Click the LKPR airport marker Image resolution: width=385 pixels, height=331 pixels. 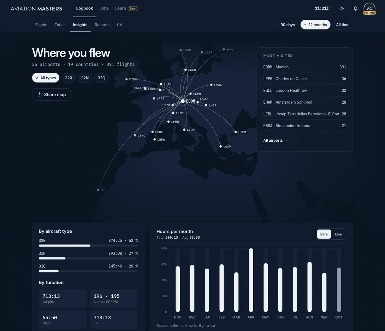pyautogui.click(x=190, y=94)
